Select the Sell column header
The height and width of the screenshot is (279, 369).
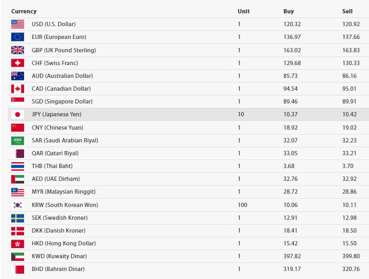coord(348,11)
